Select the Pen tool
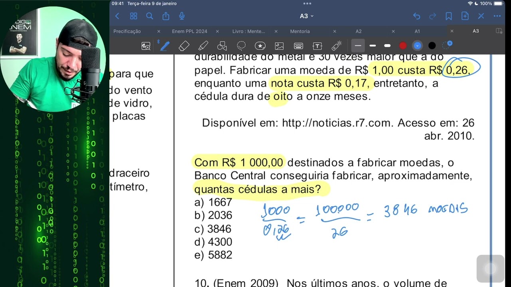 (x=164, y=45)
